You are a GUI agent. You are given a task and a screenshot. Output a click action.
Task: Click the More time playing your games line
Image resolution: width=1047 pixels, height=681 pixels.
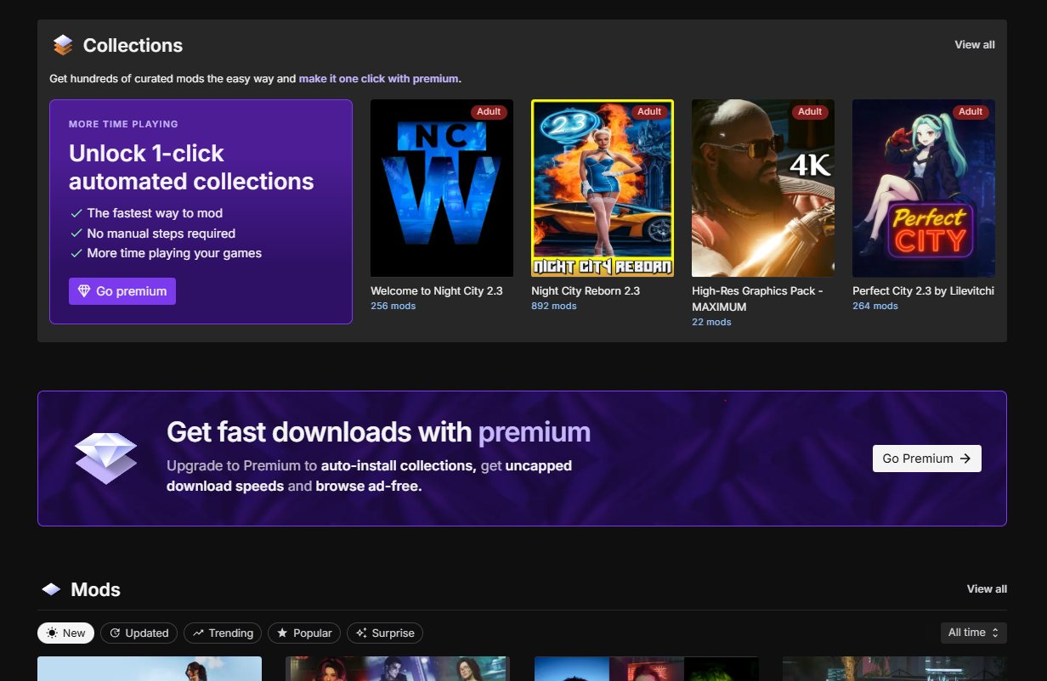[174, 253]
